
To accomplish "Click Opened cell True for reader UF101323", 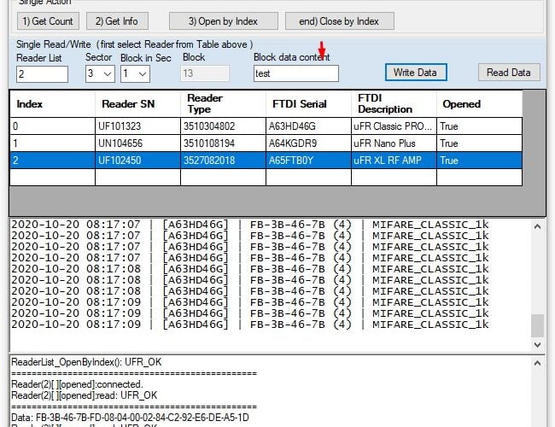I will pyautogui.click(x=479, y=126).
